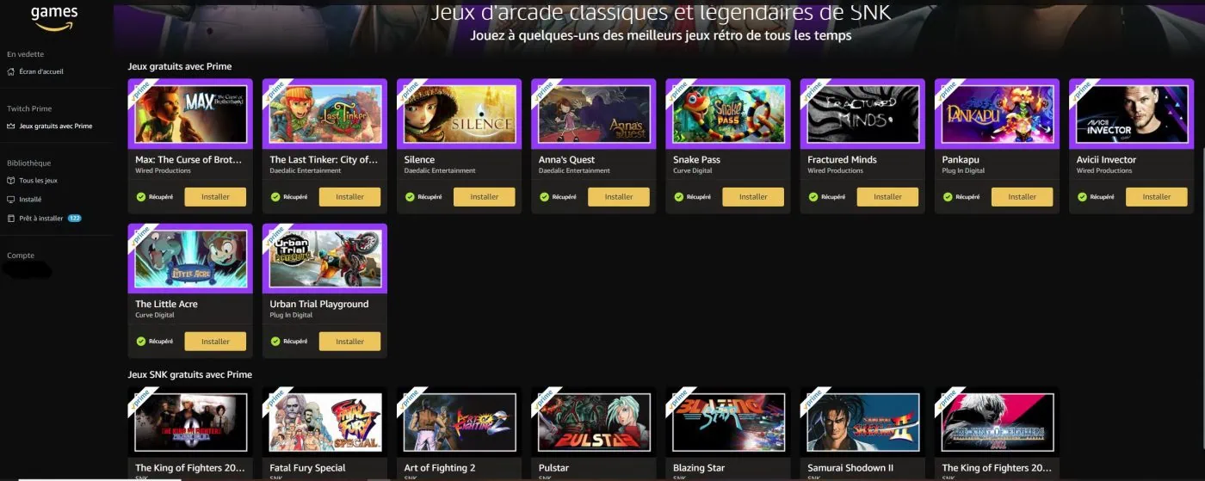Viewport: 1205px width, 481px height.
Task: Install Urban Trial Playground
Action: pos(349,342)
